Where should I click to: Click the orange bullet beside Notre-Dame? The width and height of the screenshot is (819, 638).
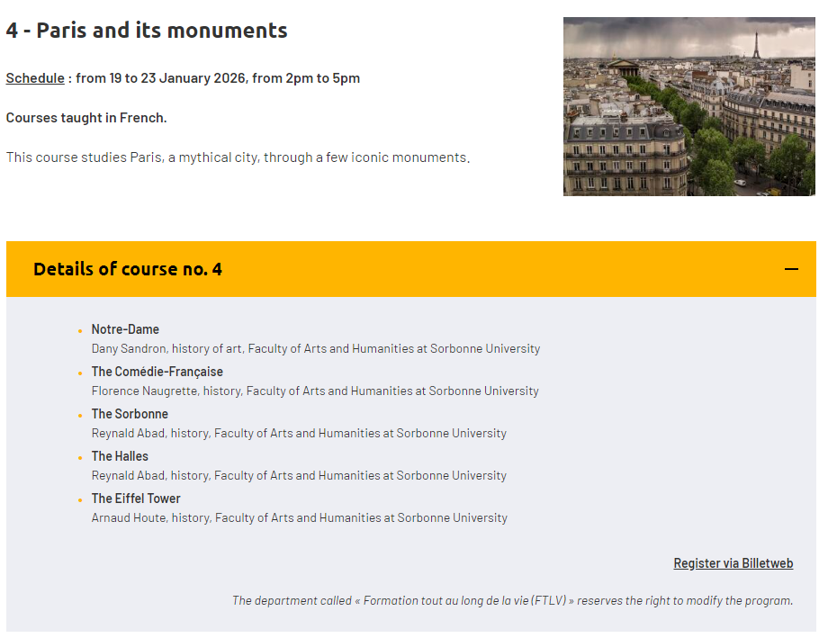point(80,331)
